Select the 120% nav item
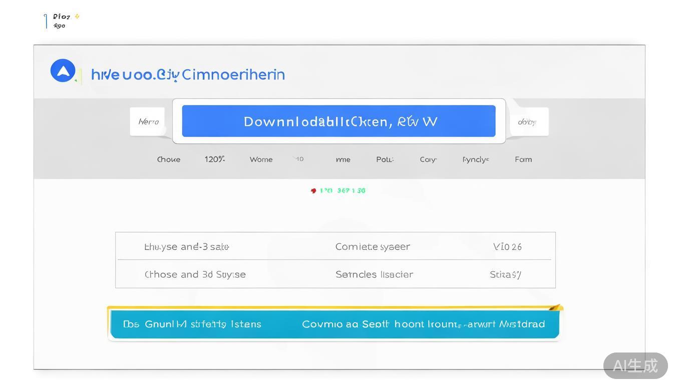 point(214,159)
